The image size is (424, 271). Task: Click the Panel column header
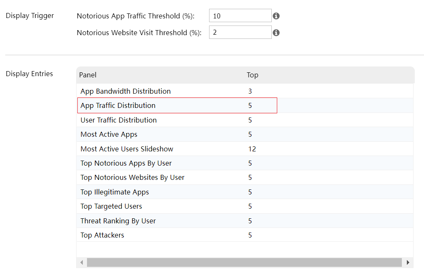coord(88,75)
